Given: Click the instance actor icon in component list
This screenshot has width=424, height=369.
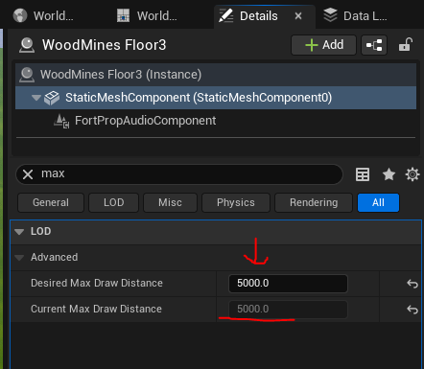Looking at the screenshot, I should pos(27,75).
